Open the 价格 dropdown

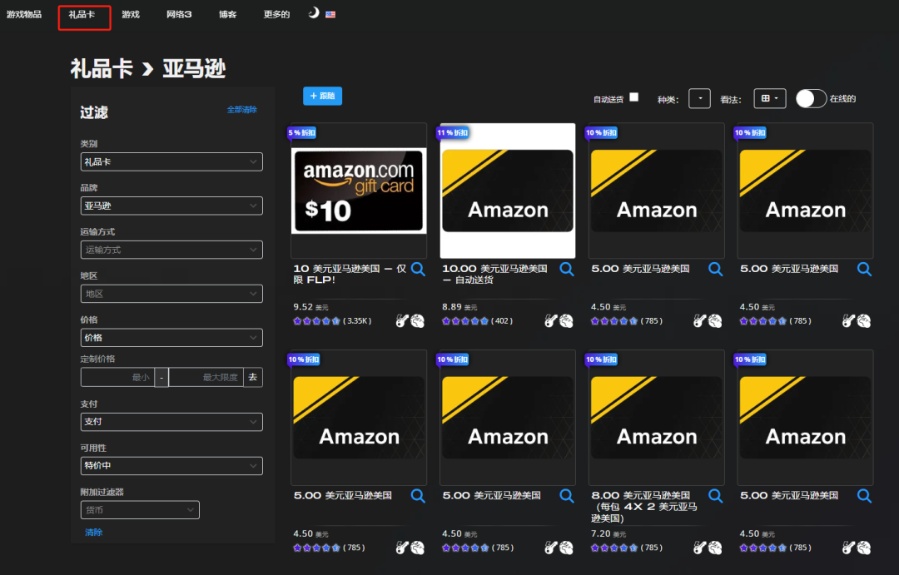click(x=171, y=338)
